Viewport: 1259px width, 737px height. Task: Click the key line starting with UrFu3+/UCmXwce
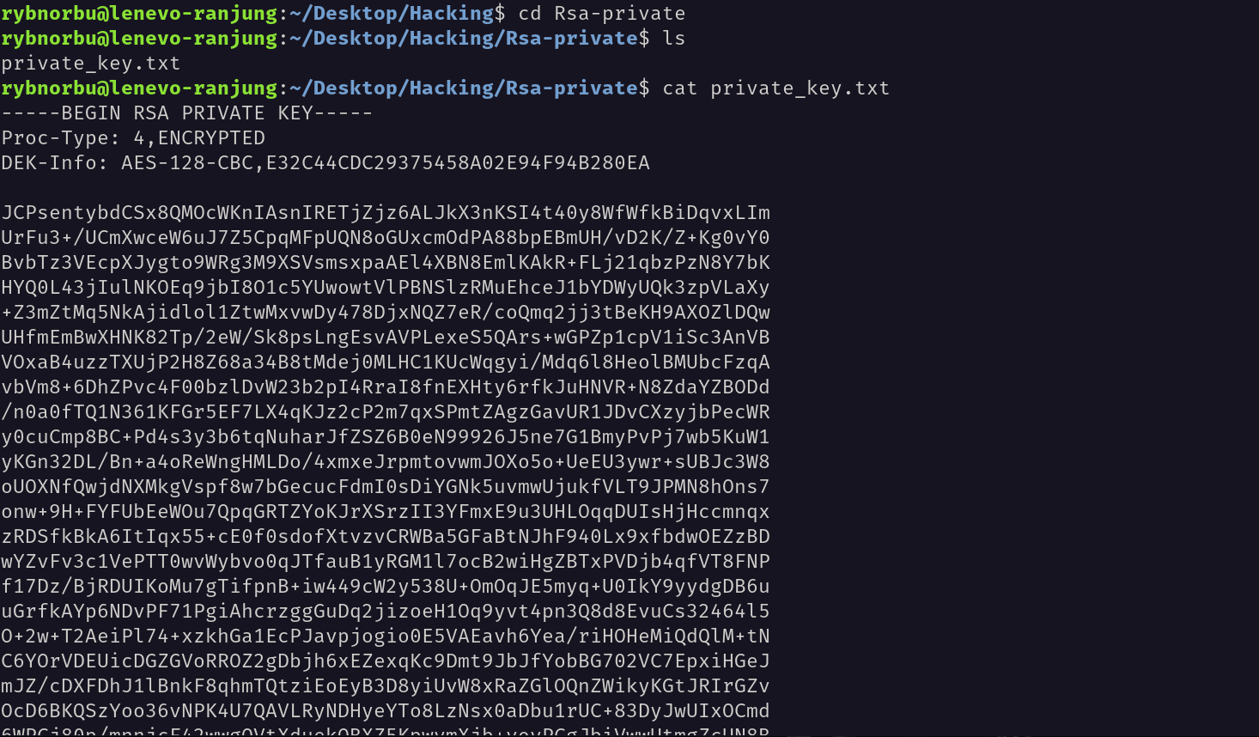386,238
